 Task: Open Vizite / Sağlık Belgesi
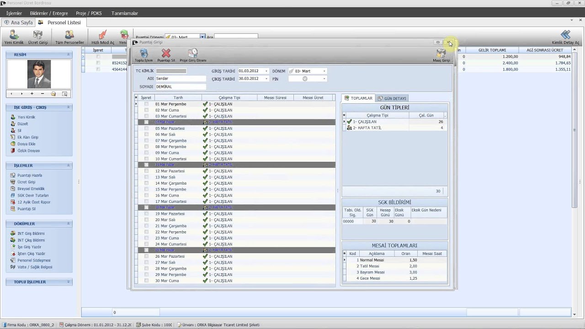tap(35, 267)
